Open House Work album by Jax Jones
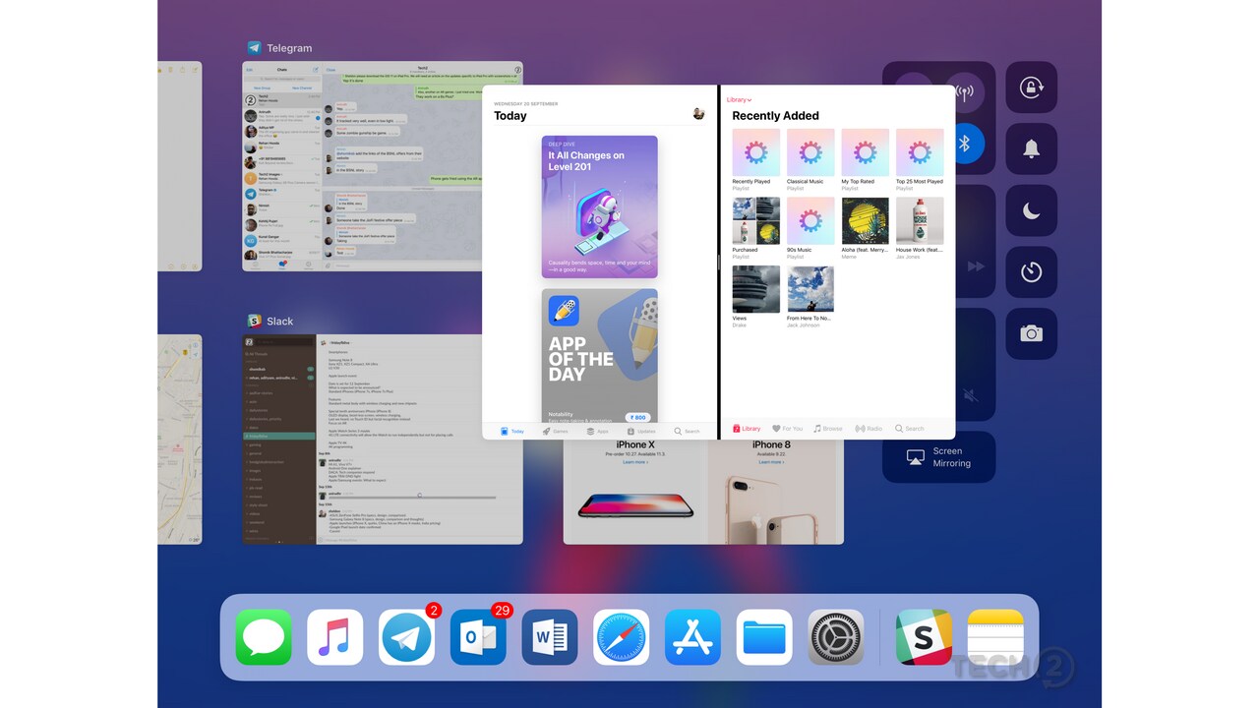This screenshot has height=708, width=1259. coord(920,228)
